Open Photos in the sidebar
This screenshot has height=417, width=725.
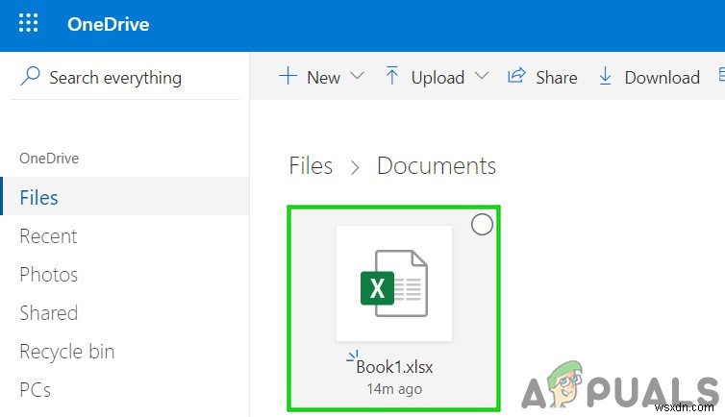[48, 274]
